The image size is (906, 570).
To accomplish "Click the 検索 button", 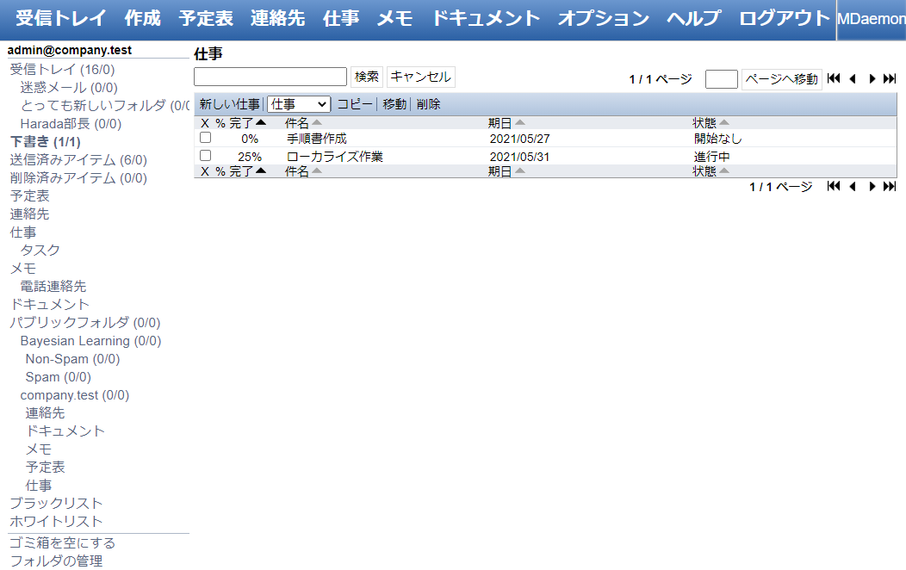I will [x=367, y=77].
